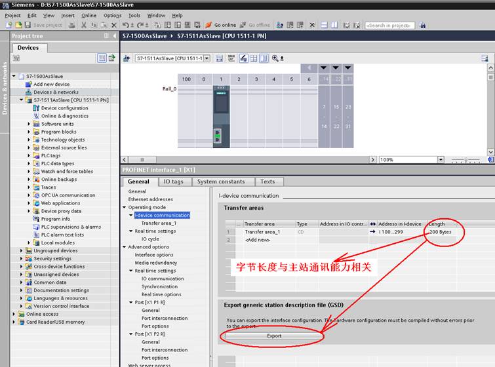The width and height of the screenshot is (495, 367).
Task: Click the Copy icon in the toolbar
Action: tap(94, 25)
